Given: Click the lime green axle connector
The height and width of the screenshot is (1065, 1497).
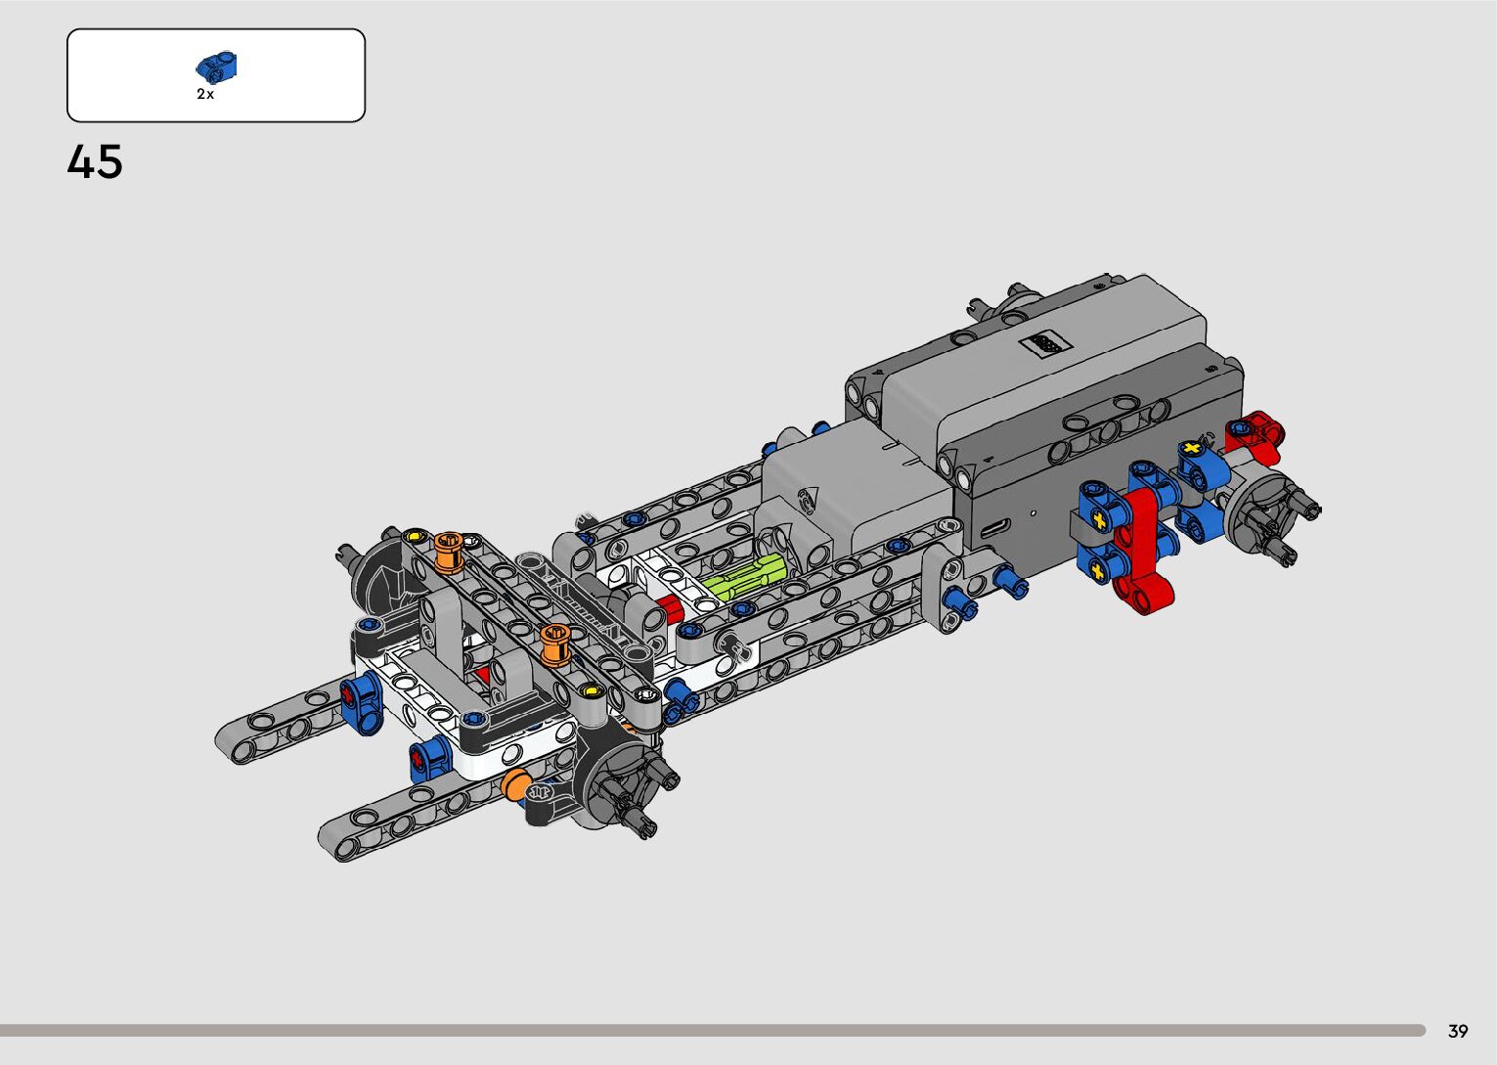Looking at the screenshot, I should pyautogui.click(x=742, y=578).
